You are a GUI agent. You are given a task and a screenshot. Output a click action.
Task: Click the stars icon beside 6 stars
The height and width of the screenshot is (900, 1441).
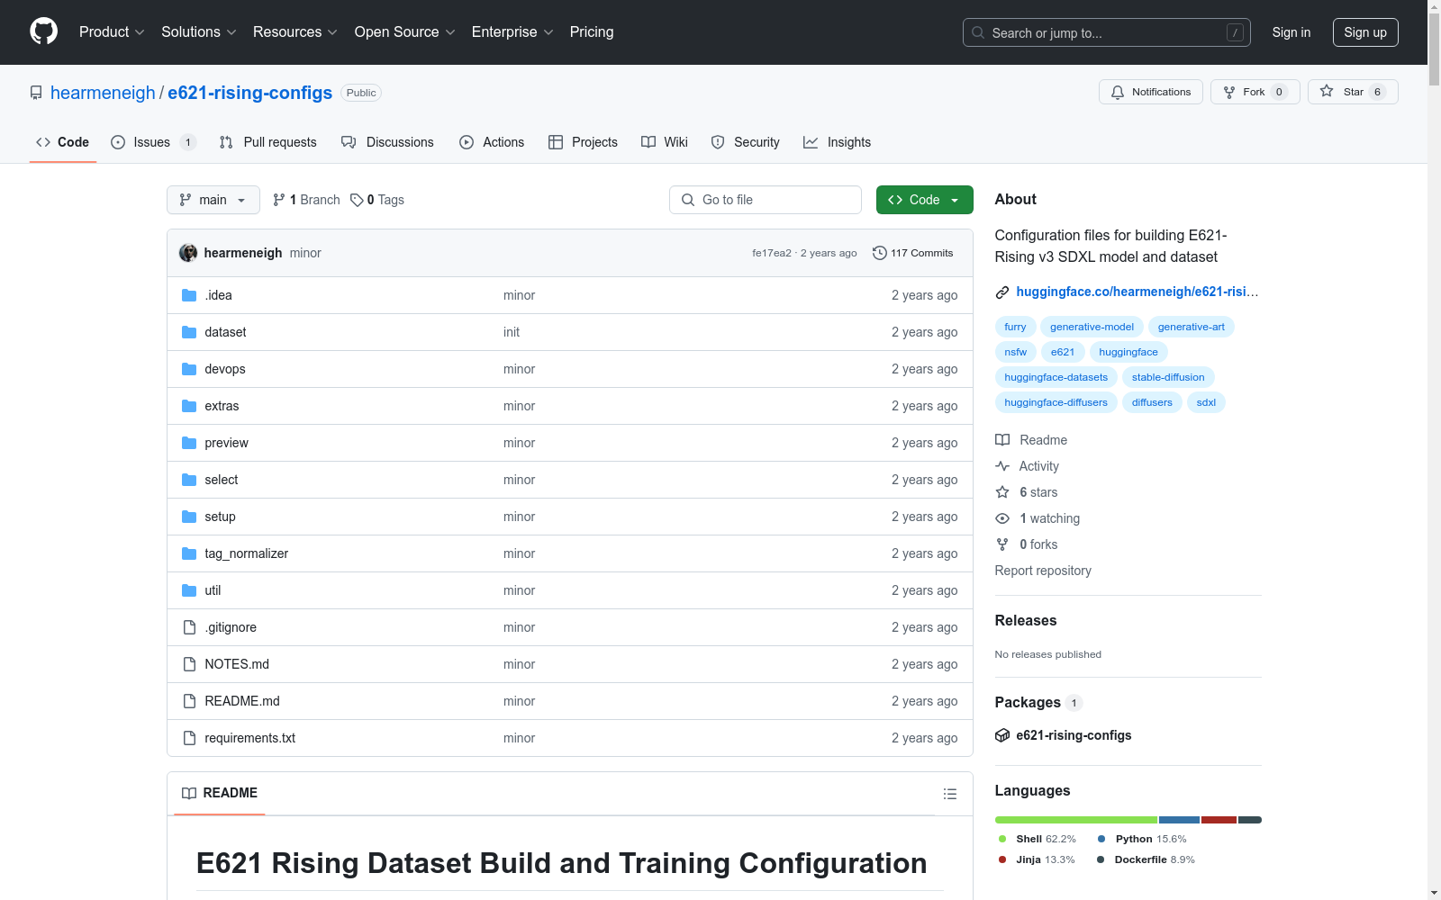tap(1002, 492)
